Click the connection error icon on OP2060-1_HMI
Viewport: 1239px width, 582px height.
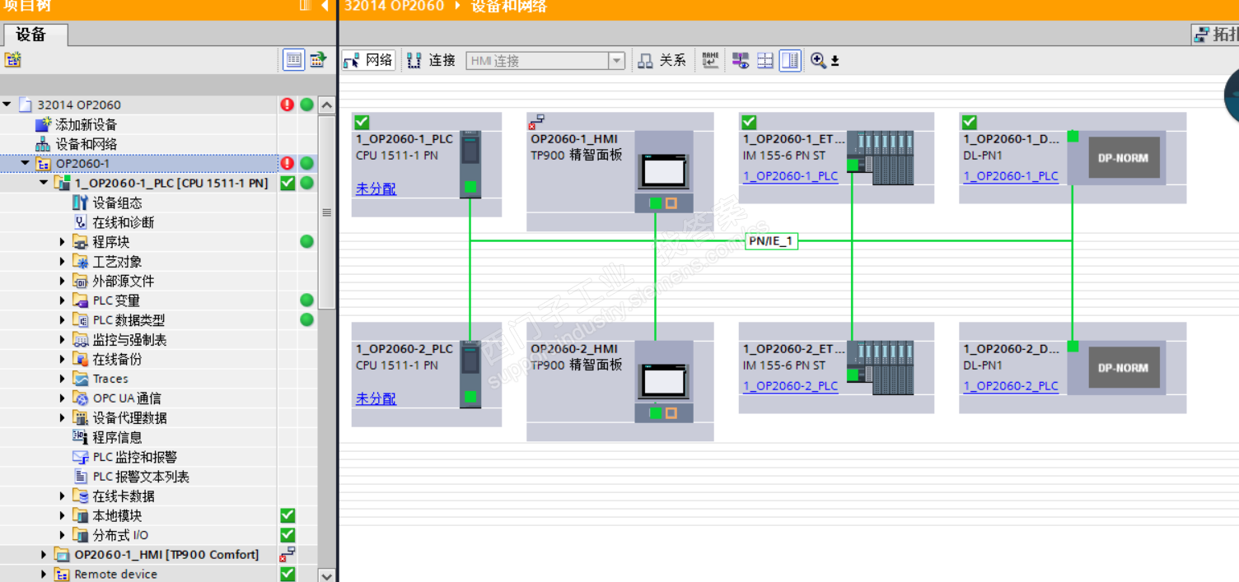[x=536, y=122]
